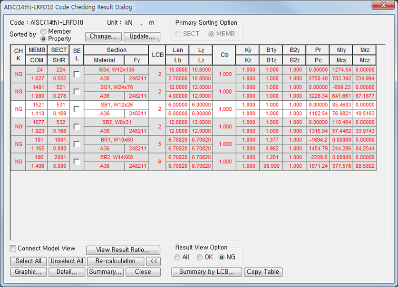The image size is (398, 287).
Task: Check the select box for member 24
Action: coord(77,74)
